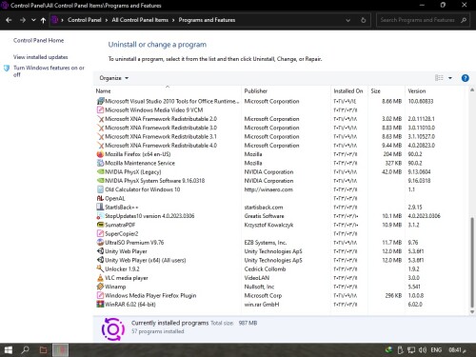Select Old Calculator for Windows 10 icon
This screenshot has height=357, width=476.
tap(100, 189)
